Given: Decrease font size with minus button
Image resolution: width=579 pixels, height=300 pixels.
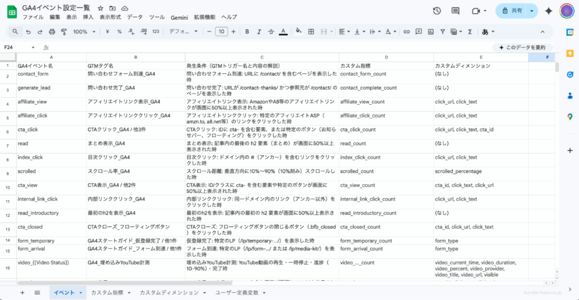Looking at the screenshot, I should coord(209,32).
